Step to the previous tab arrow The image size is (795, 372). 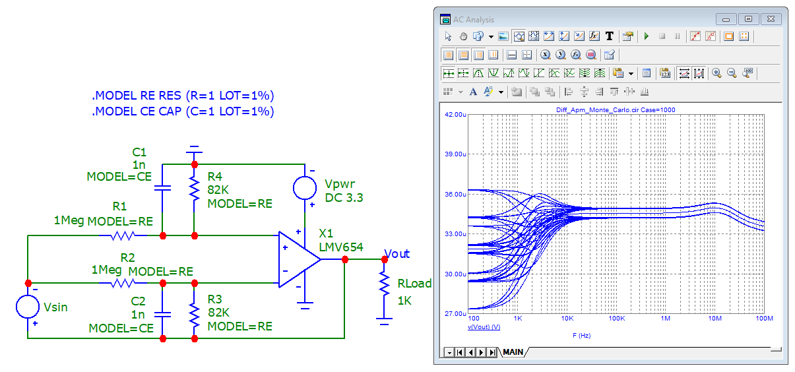pos(470,352)
